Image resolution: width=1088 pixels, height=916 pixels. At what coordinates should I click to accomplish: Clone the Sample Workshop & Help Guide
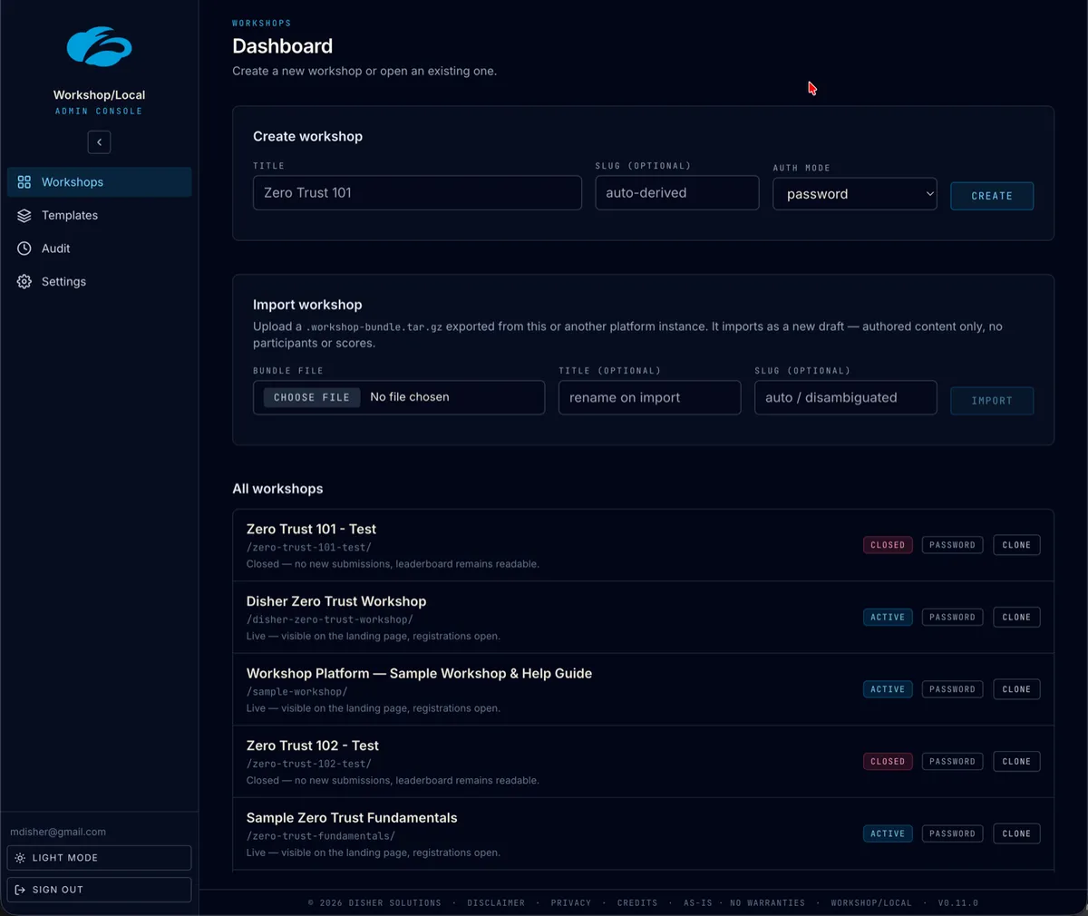(1016, 689)
